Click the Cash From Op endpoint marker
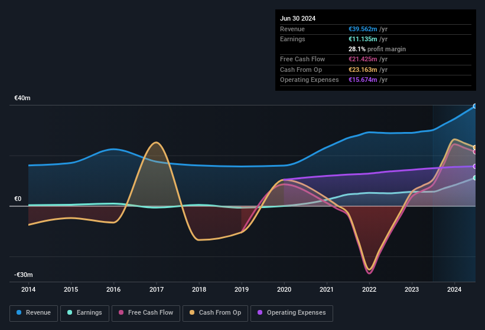485x330 pixels. pyautogui.click(x=475, y=147)
